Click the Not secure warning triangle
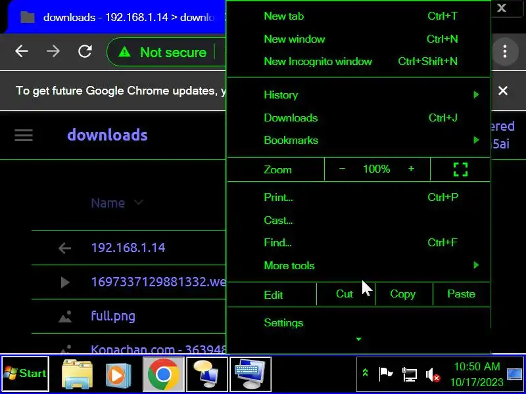The image size is (526, 394). [124, 52]
